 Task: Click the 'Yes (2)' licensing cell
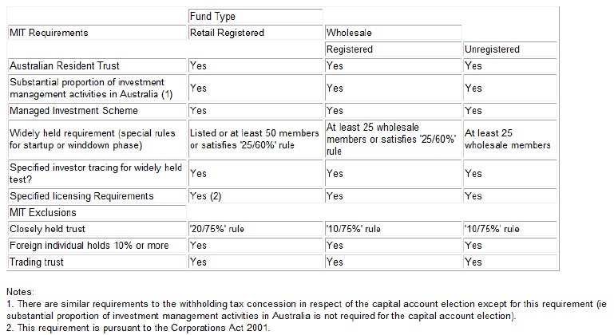click(256, 196)
